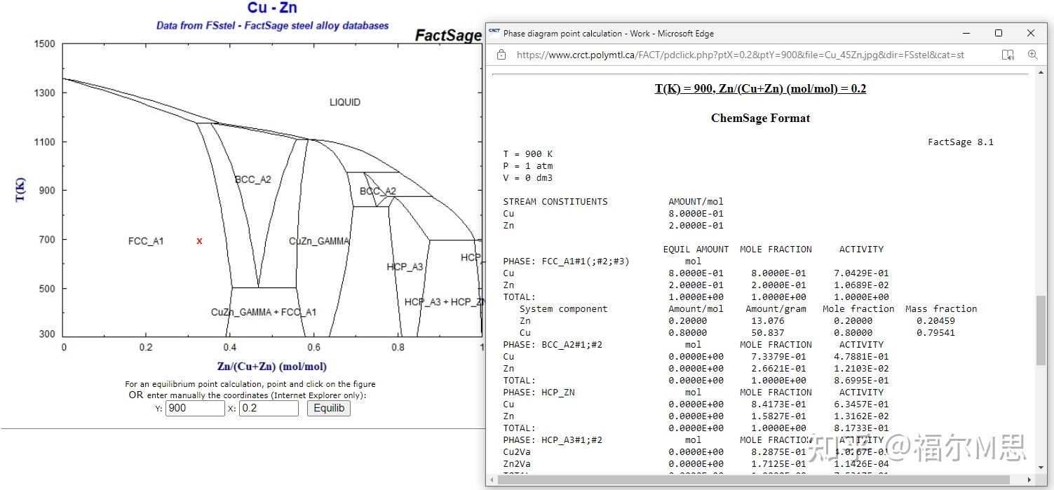
Task: Click the 'Cu - Zn' diagram title
Action: (272, 8)
